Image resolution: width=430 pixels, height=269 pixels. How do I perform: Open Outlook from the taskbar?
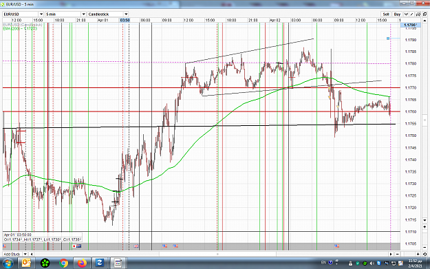26,263
